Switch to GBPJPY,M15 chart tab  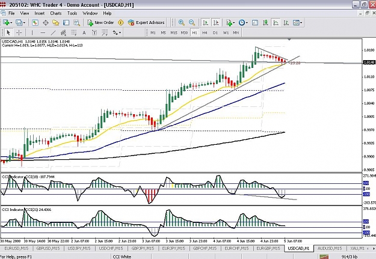(x=143, y=248)
